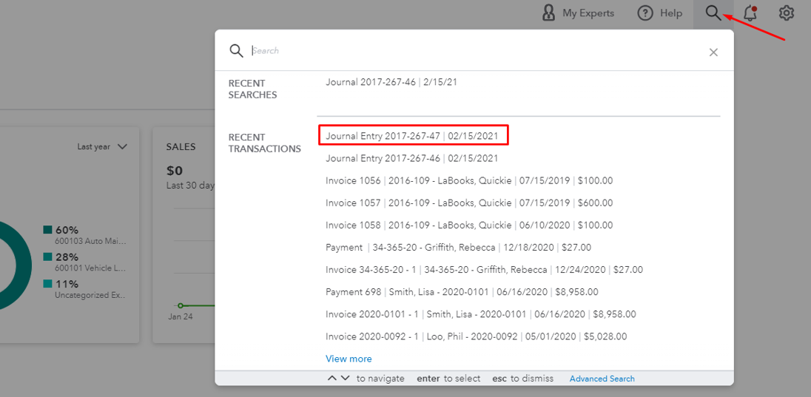Click the My Experts label
The width and height of the screenshot is (811, 397).
pyautogui.click(x=588, y=13)
